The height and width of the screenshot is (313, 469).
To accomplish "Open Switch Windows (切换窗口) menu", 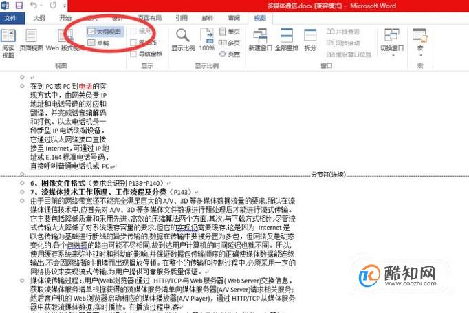I will (x=392, y=43).
